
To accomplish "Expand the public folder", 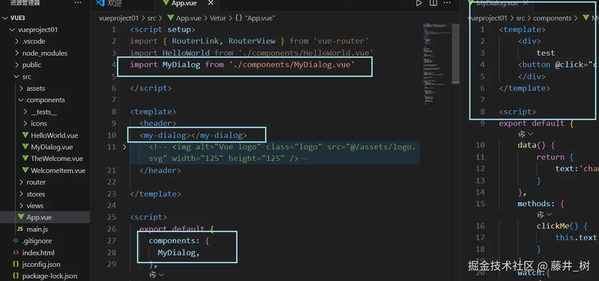I will tap(16, 65).
